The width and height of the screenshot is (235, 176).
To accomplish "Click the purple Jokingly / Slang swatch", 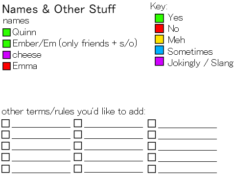I will tap(159, 61).
